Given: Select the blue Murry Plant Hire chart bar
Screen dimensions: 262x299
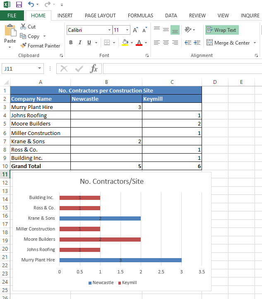Looking at the screenshot, I should (120, 260).
